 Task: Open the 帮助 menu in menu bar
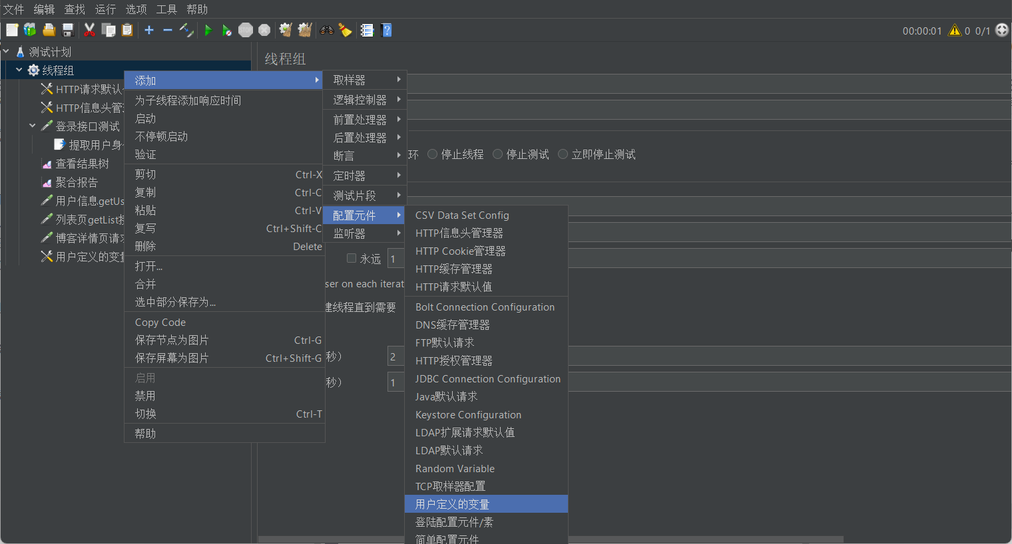pyautogui.click(x=197, y=9)
